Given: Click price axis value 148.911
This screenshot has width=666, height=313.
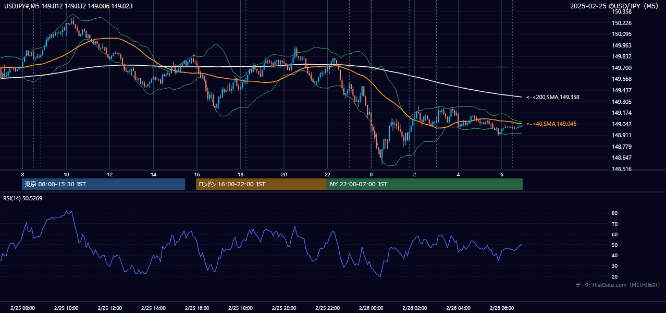Looking at the screenshot, I should [x=621, y=135].
